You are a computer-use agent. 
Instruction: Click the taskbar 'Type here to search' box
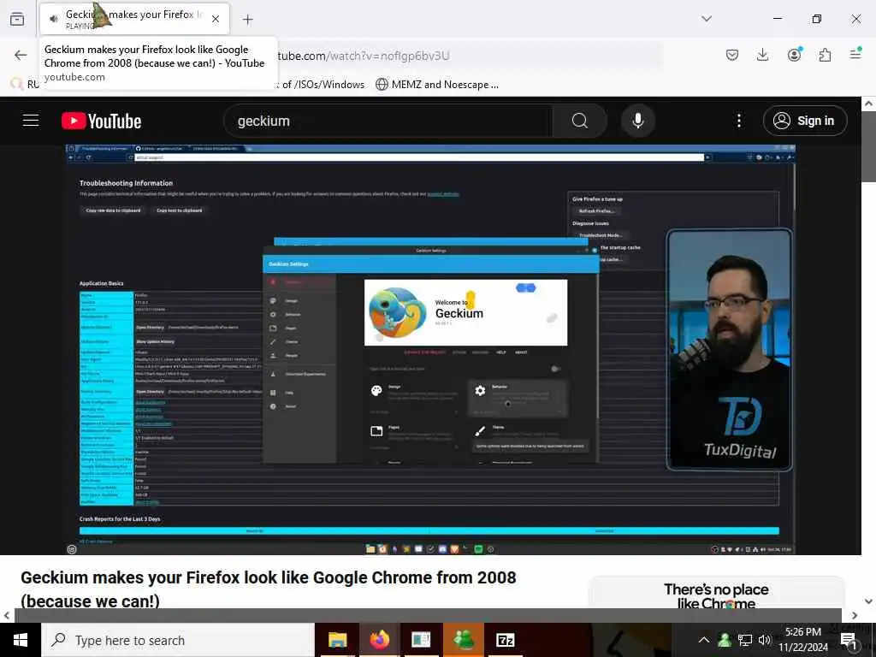[x=178, y=640]
